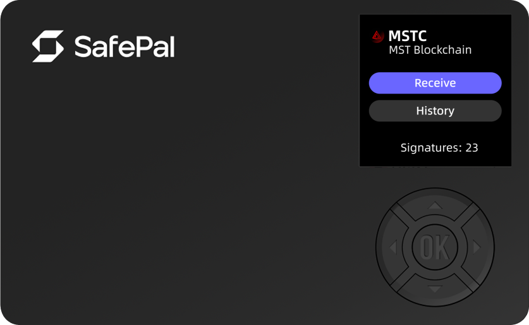Viewport: 529px width, 325px height.
Task: Click the SafePal wordmark text
Action: click(125, 47)
